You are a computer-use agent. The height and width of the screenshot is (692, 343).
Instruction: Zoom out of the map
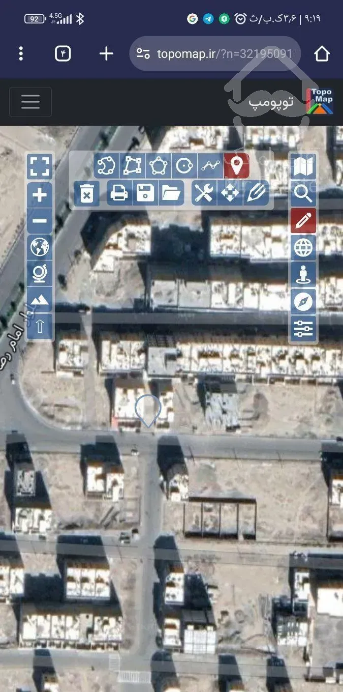point(40,221)
